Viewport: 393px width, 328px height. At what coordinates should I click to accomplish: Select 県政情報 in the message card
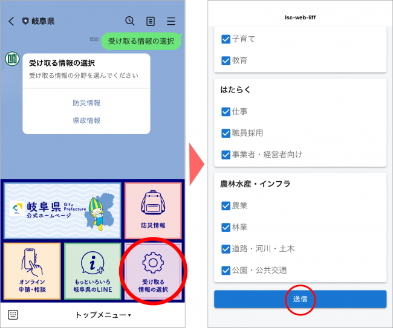(x=86, y=121)
